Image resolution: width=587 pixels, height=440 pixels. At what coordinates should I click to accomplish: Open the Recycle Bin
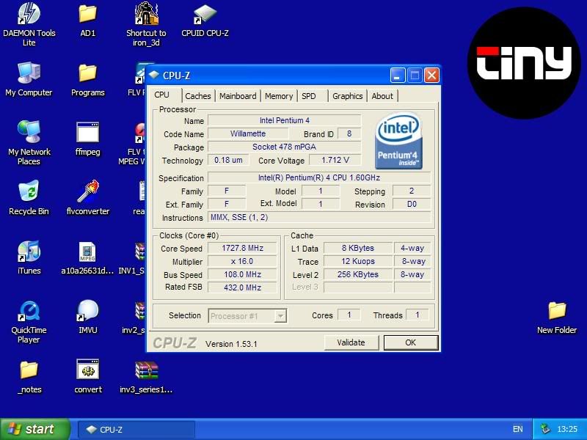coord(29,197)
